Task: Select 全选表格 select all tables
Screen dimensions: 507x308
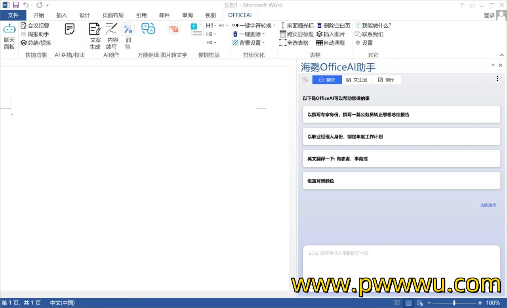Action: (x=294, y=43)
